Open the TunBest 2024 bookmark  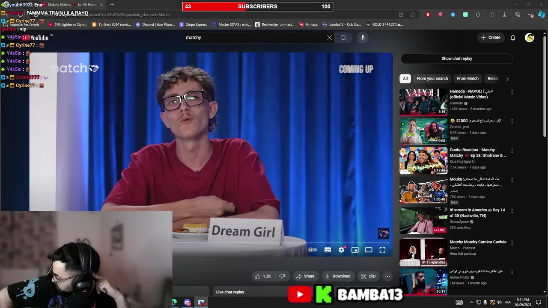111,24
